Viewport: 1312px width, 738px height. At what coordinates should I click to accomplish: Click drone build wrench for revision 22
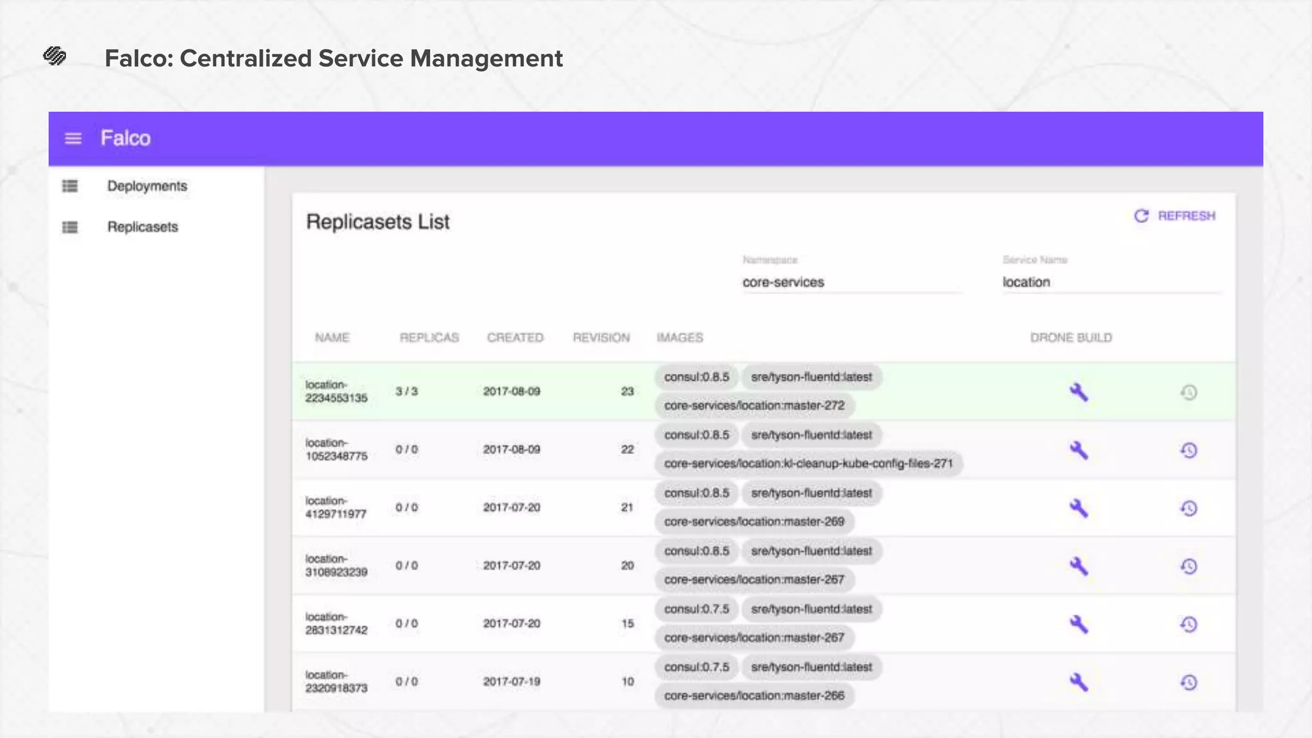[1078, 450]
